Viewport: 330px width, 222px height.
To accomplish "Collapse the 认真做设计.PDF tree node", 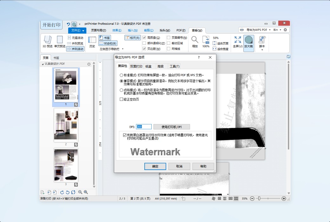I will (x=43, y=64).
